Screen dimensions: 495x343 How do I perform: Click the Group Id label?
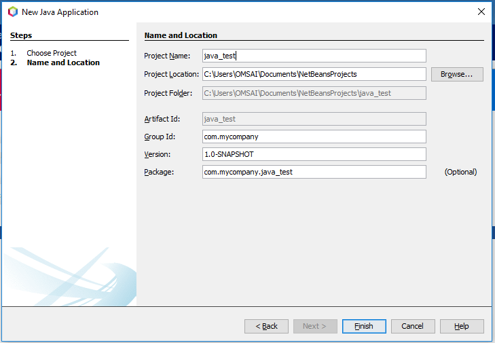click(x=160, y=137)
